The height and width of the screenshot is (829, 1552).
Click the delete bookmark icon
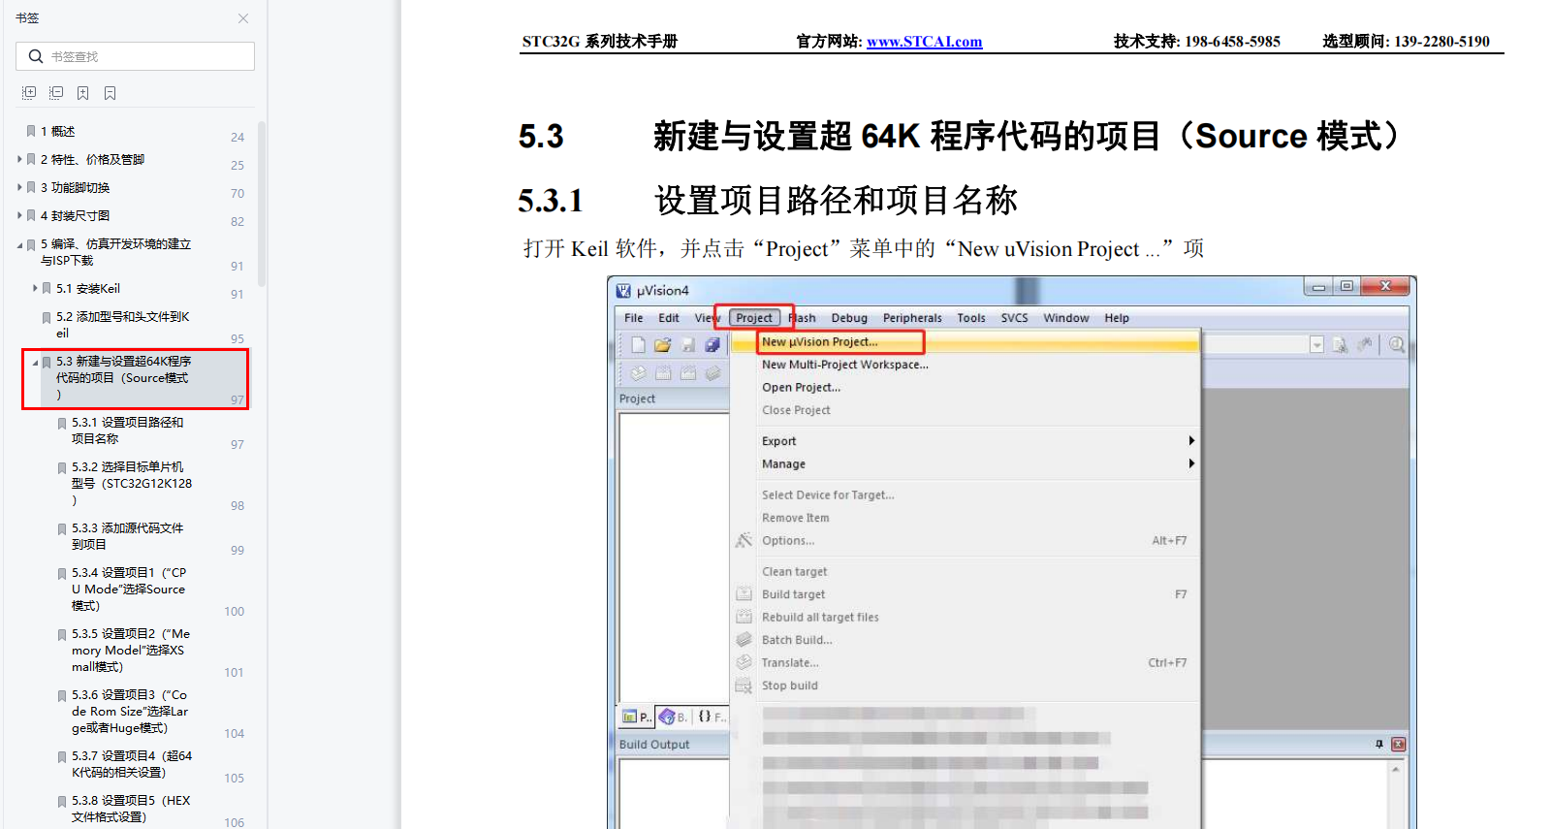coord(111,93)
